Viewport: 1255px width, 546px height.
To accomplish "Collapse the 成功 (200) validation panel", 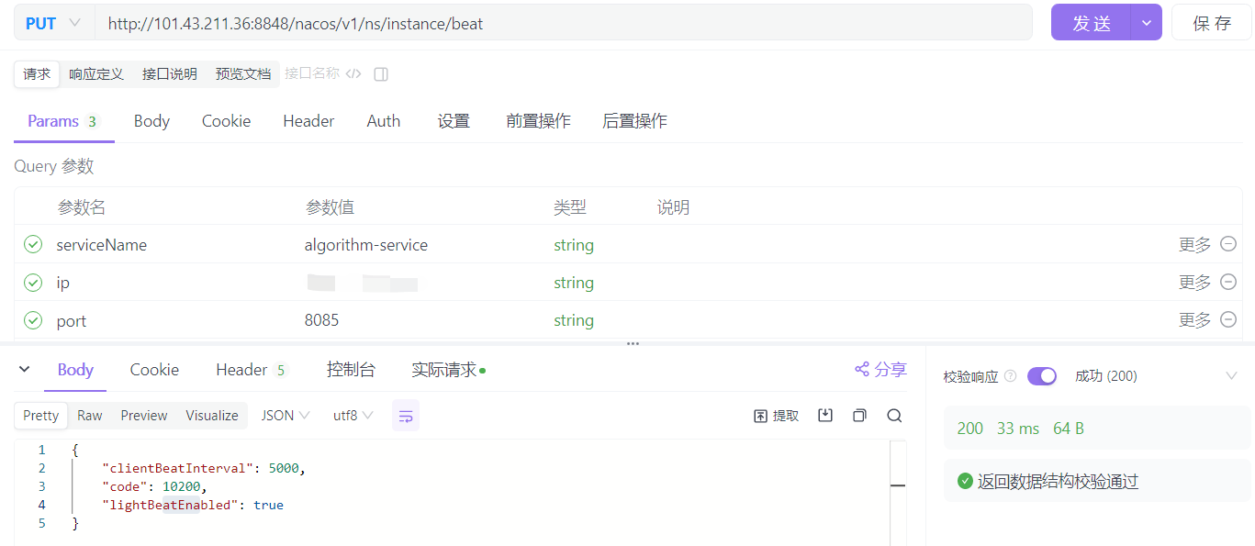I will click(1231, 375).
